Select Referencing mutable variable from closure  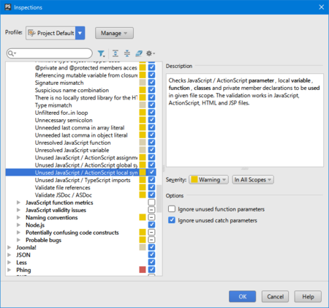[86, 75]
